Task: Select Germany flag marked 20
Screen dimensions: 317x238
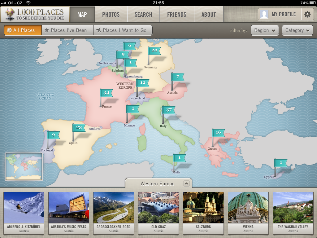Action: point(154,51)
